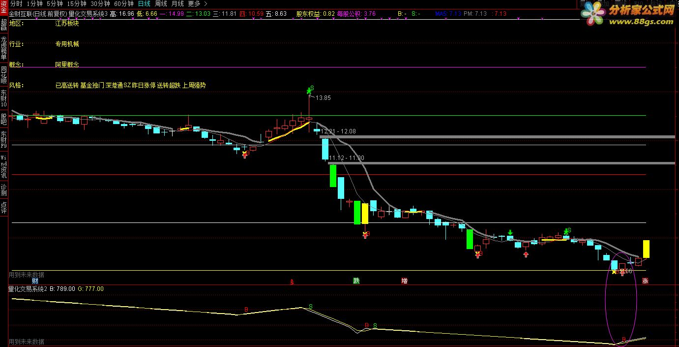679x347 pixels.
Task: Click the 低:6.66 price value
Action: point(147,14)
